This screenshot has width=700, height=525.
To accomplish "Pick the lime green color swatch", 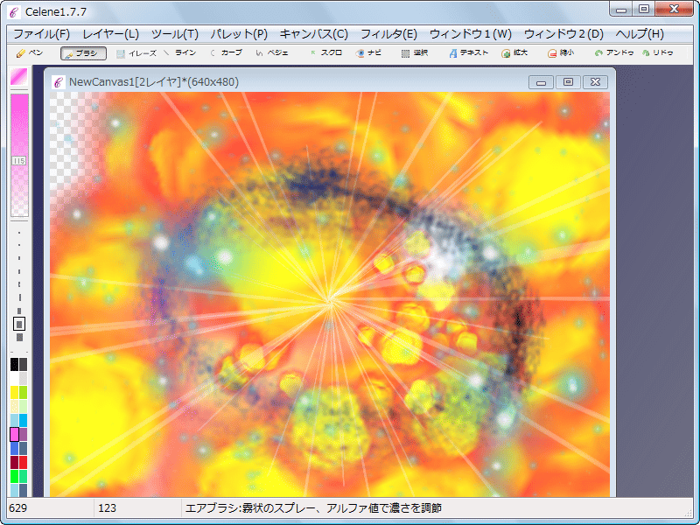I will (24, 392).
